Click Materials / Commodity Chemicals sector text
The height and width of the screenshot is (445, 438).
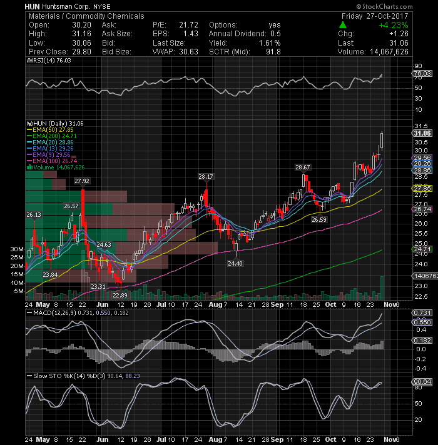86,16
